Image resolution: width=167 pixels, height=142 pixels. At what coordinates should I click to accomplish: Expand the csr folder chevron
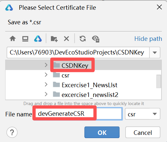[x=46, y=75]
